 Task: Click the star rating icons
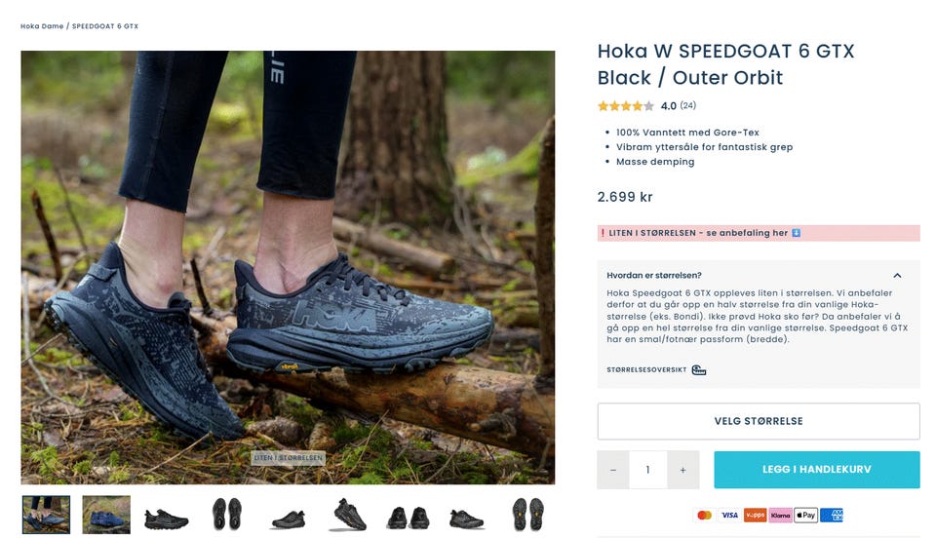click(x=626, y=106)
